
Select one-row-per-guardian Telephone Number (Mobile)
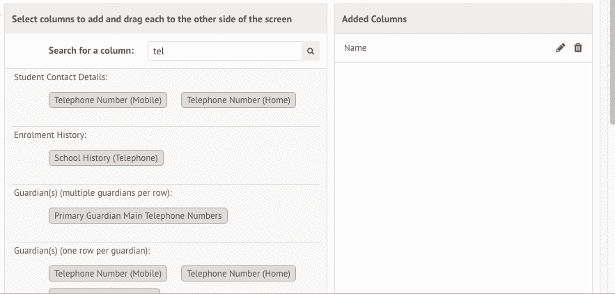[x=108, y=274]
